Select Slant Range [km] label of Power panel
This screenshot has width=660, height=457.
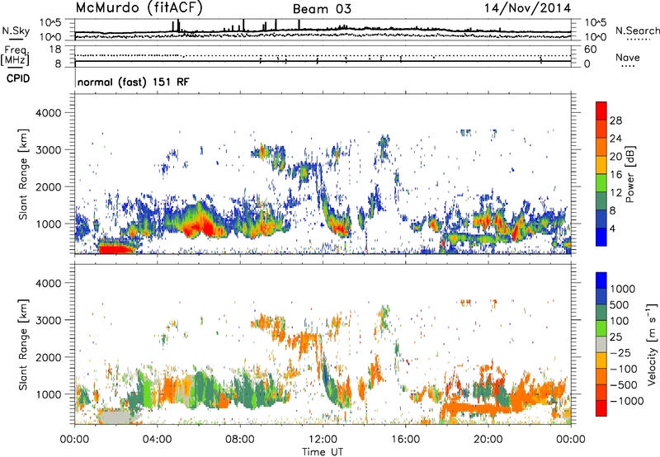point(23,174)
